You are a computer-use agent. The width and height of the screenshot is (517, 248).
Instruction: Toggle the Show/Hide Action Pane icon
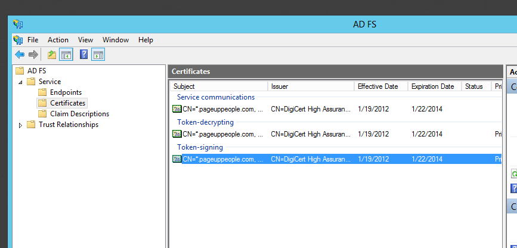click(98, 55)
